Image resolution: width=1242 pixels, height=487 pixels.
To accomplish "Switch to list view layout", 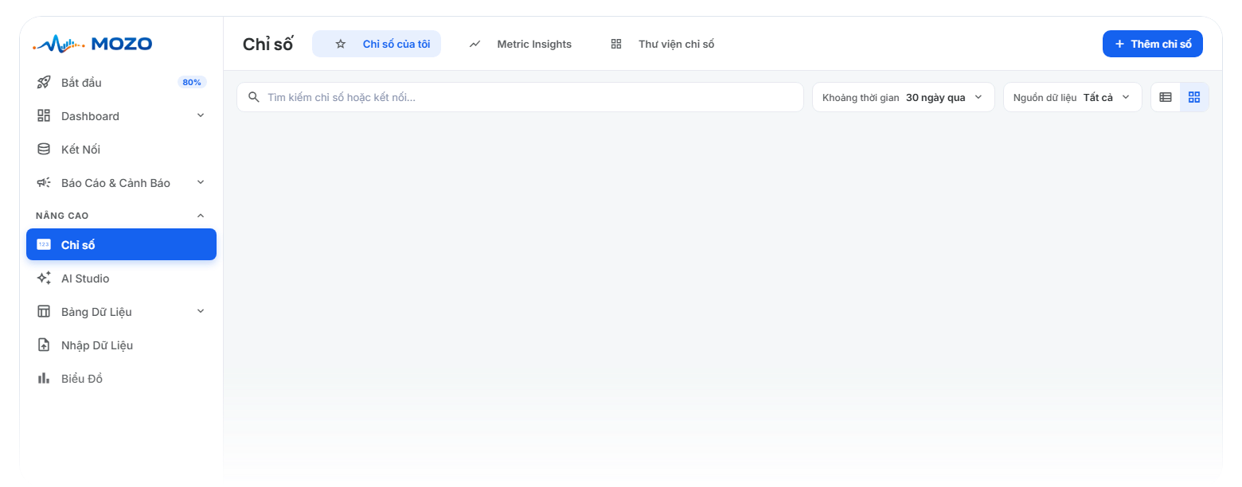I will coord(1166,97).
